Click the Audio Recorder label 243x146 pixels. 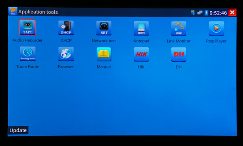28,40
